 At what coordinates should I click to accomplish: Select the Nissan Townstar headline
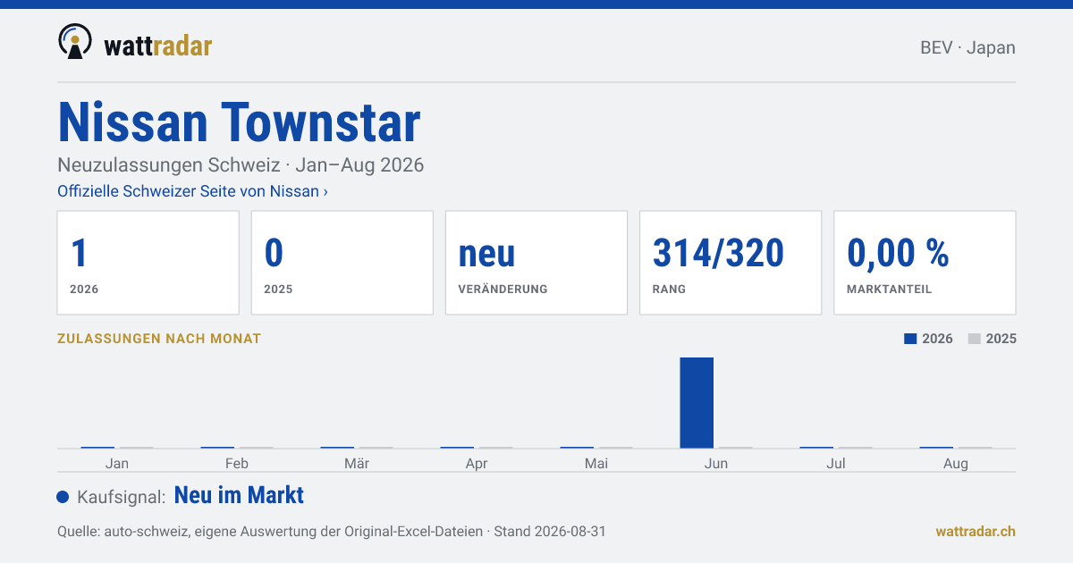[x=239, y=122]
